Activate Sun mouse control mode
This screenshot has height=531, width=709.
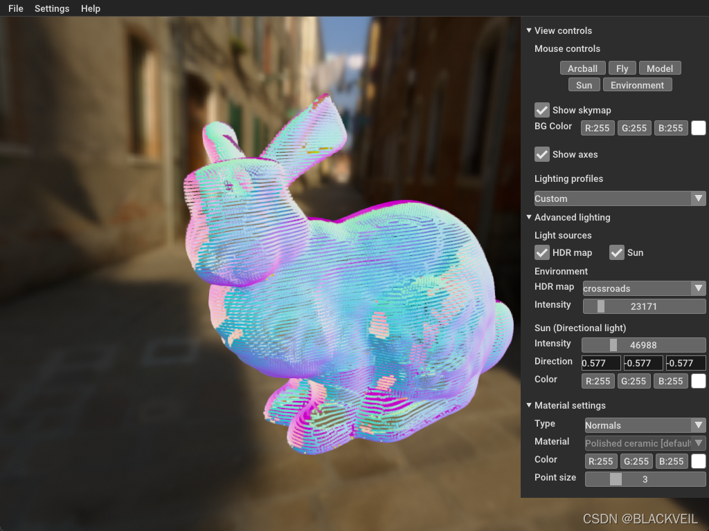coord(584,84)
